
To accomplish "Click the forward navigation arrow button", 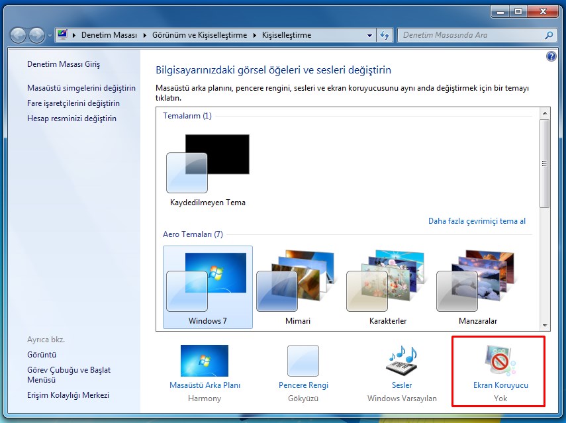I will tap(36, 35).
